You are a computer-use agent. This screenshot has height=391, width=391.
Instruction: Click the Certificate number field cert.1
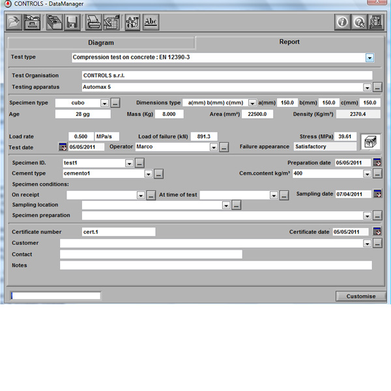click(119, 231)
